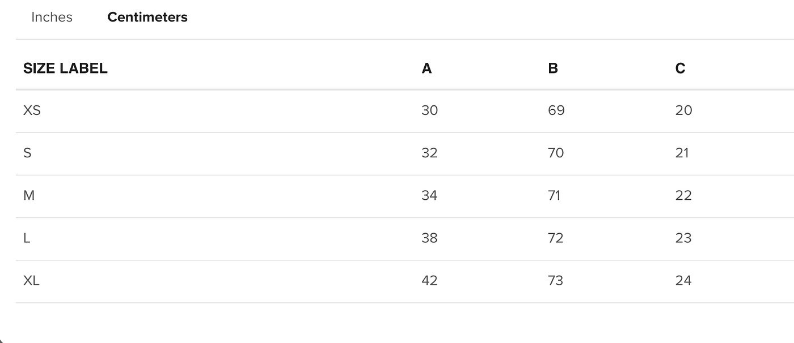Click the L measurement C value 23
Viewport: 794px width, 343px height.
(683, 238)
